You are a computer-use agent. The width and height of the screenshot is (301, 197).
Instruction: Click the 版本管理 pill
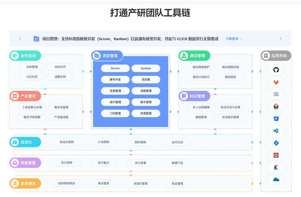point(146,102)
